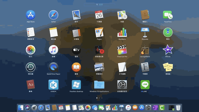Open the Maps app in Launchpad grid
199x112 pixels.
(x=122, y=15)
